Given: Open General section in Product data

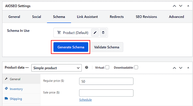Looking at the screenshot, I should point(21,79).
